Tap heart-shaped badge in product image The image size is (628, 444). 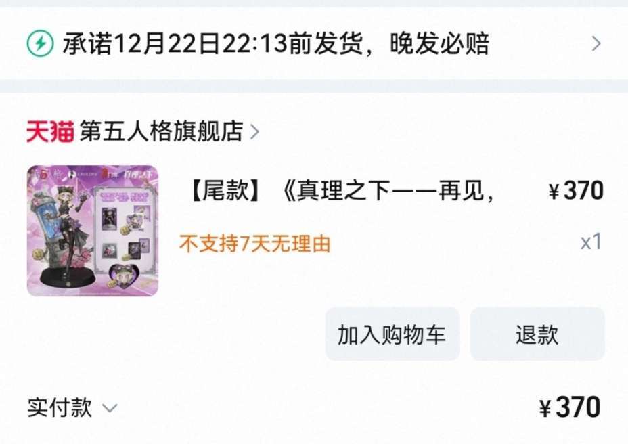[x=122, y=276]
